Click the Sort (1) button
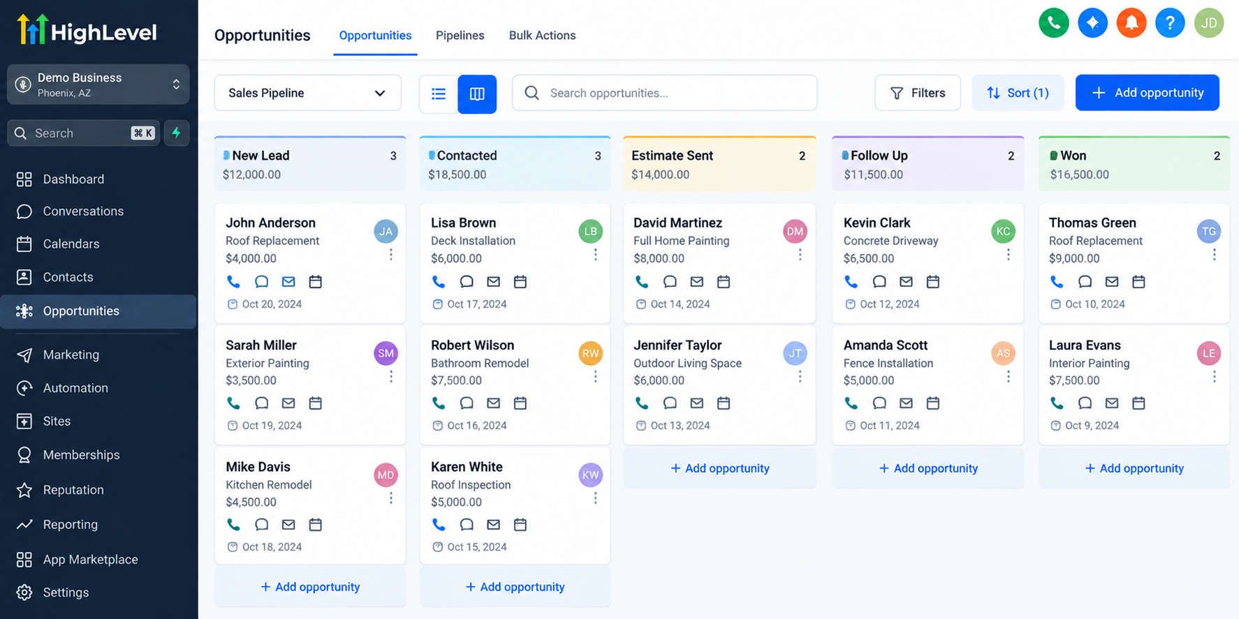Screen dimensions: 1239x619 pyautogui.click(x=1018, y=93)
